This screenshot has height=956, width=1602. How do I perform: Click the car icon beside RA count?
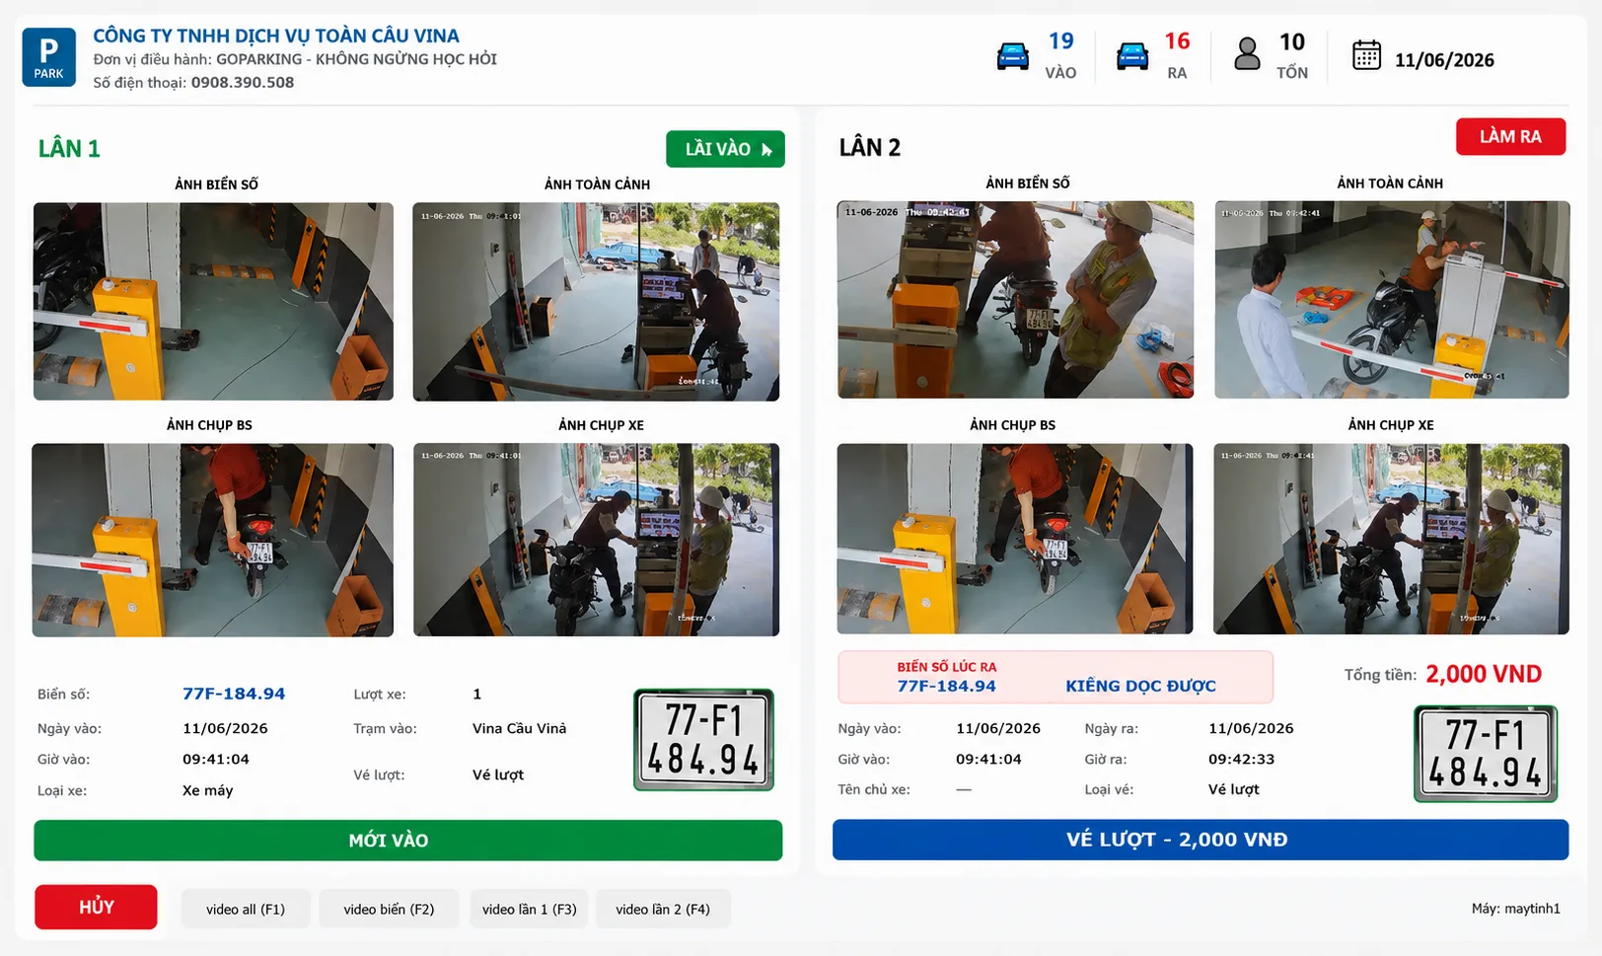tap(1131, 56)
